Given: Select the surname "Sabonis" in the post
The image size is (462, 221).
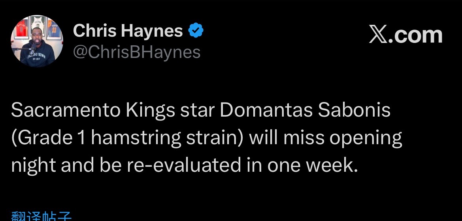Looking at the screenshot, I should [x=354, y=111].
